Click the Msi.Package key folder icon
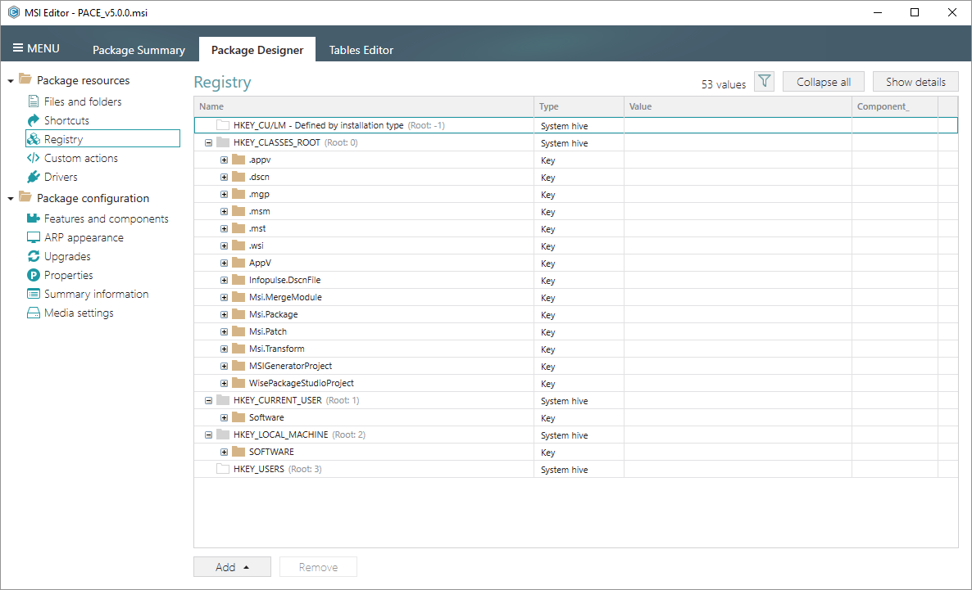Image resolution: width=972 pixels, height=590 pixels. [x=238, y=314]
